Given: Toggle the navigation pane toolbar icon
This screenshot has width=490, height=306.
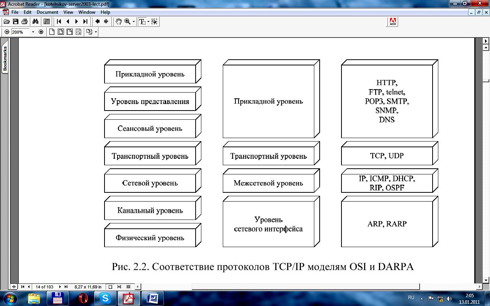Looking at the screenshot, I should [47, 21].
